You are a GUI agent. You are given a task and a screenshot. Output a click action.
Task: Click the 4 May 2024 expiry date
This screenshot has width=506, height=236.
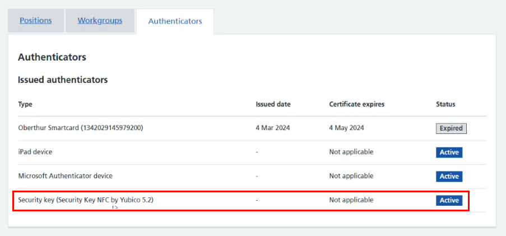(x=346, y=128)
